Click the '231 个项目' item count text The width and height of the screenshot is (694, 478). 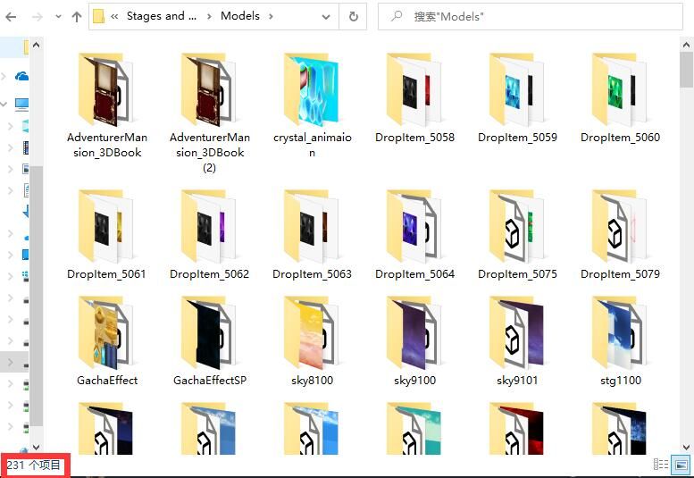(34, 465)
